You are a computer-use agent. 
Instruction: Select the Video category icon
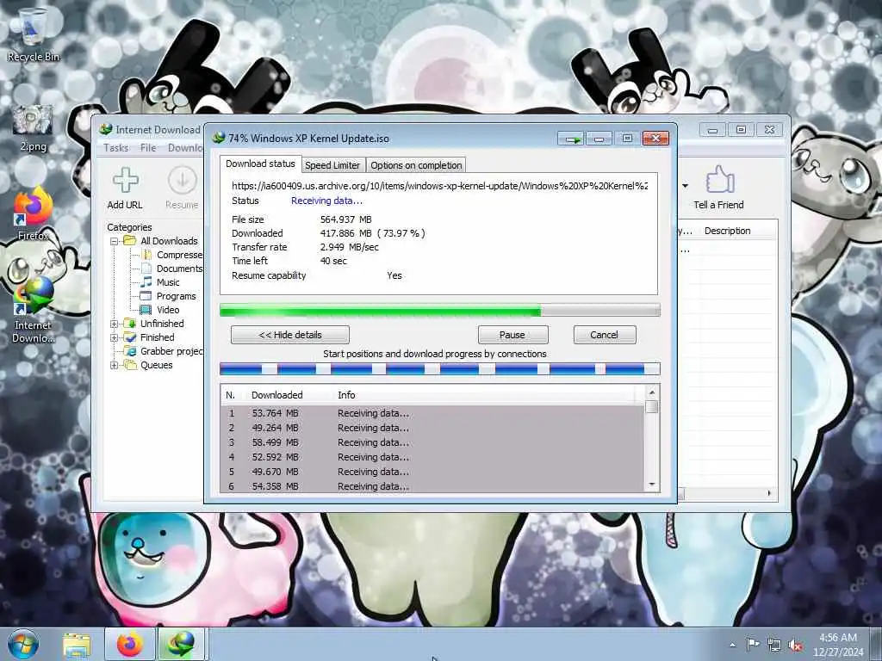point(146,310)
